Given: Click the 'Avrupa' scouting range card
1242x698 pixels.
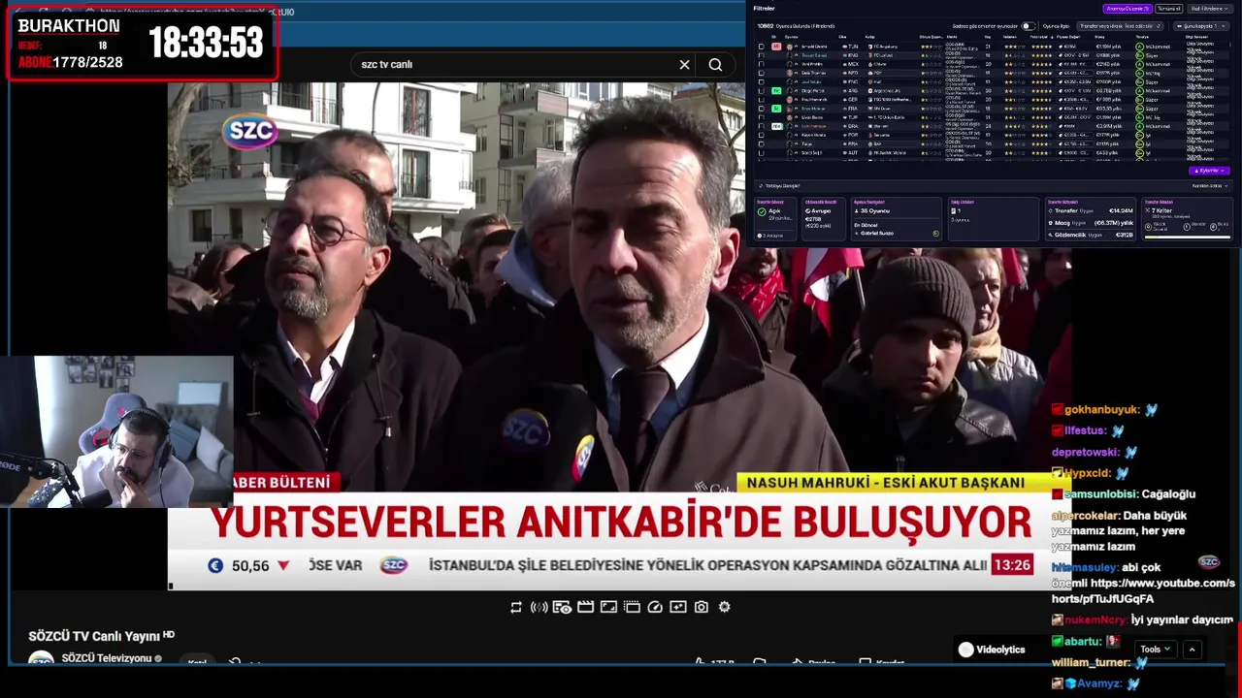Looking at the screenshot, I should pyautogui.click(x=824, y=219).
